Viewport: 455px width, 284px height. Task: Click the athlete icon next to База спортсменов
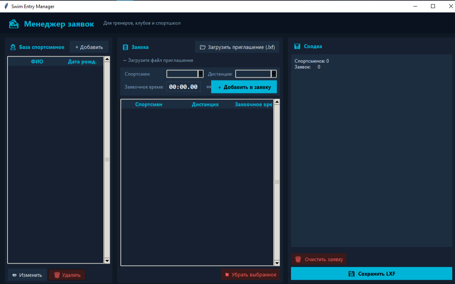(13, 47)
